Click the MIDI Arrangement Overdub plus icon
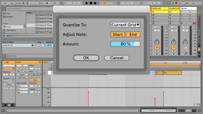The height and width of the screenshot is (114, 203). (x=101, y=3)
